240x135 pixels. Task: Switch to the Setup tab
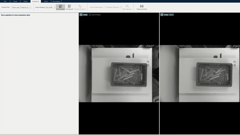coord(25,1)
